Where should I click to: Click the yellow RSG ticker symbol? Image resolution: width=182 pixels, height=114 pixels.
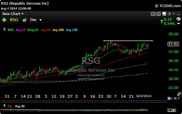tap(14, 20)
